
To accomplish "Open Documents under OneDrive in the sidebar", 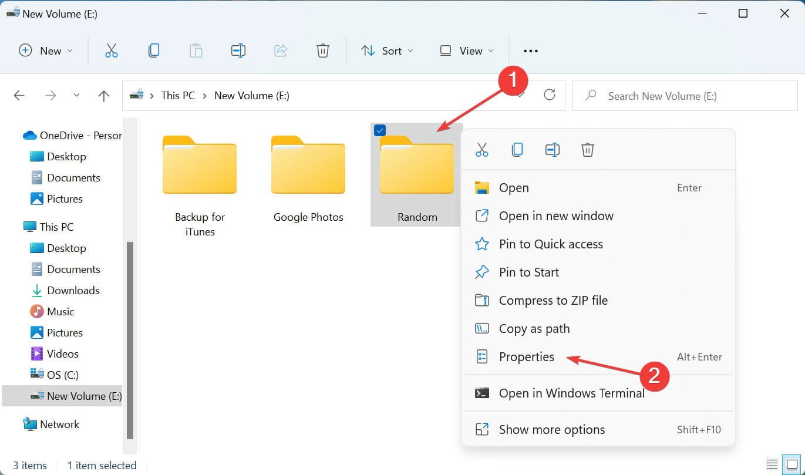I will [x=65, y=178].
